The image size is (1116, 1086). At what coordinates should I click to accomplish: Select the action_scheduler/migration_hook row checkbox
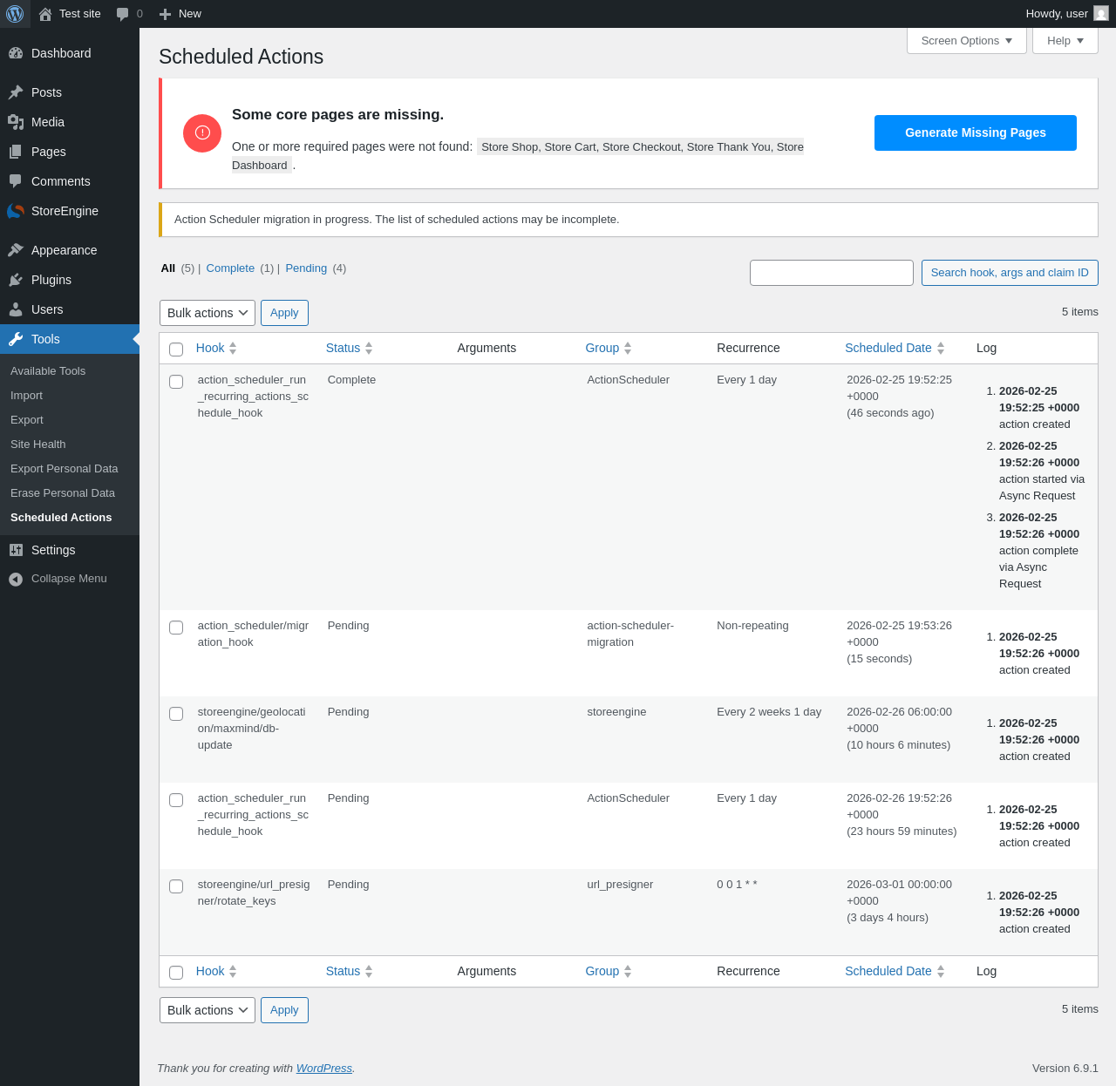[x=176, y=628]
